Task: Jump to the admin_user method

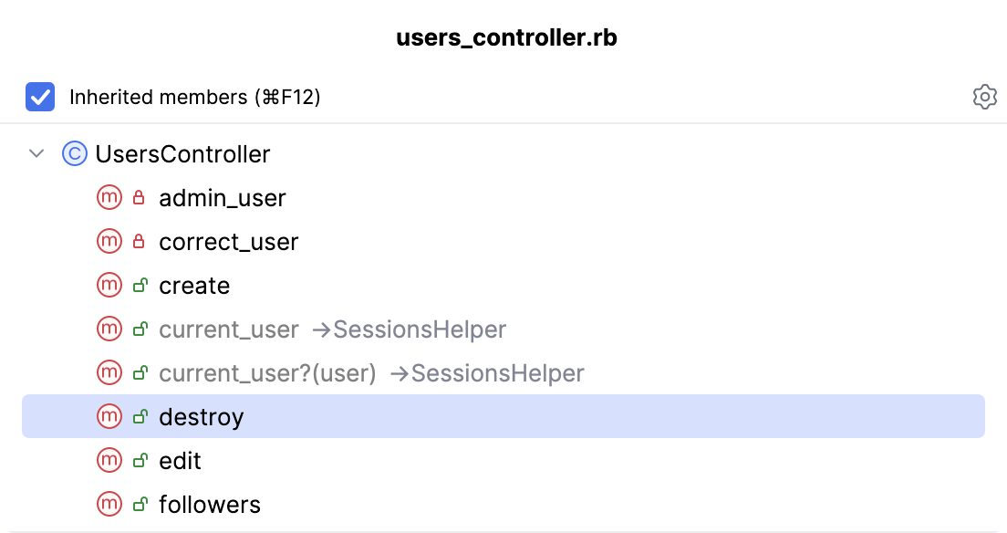Action: [x=222, y=198]
